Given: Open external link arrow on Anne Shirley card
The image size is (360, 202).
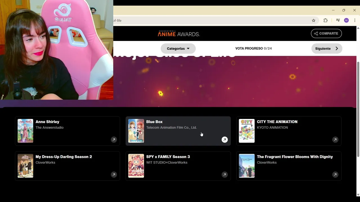Looking at the screenshot, I should (114, 140).
